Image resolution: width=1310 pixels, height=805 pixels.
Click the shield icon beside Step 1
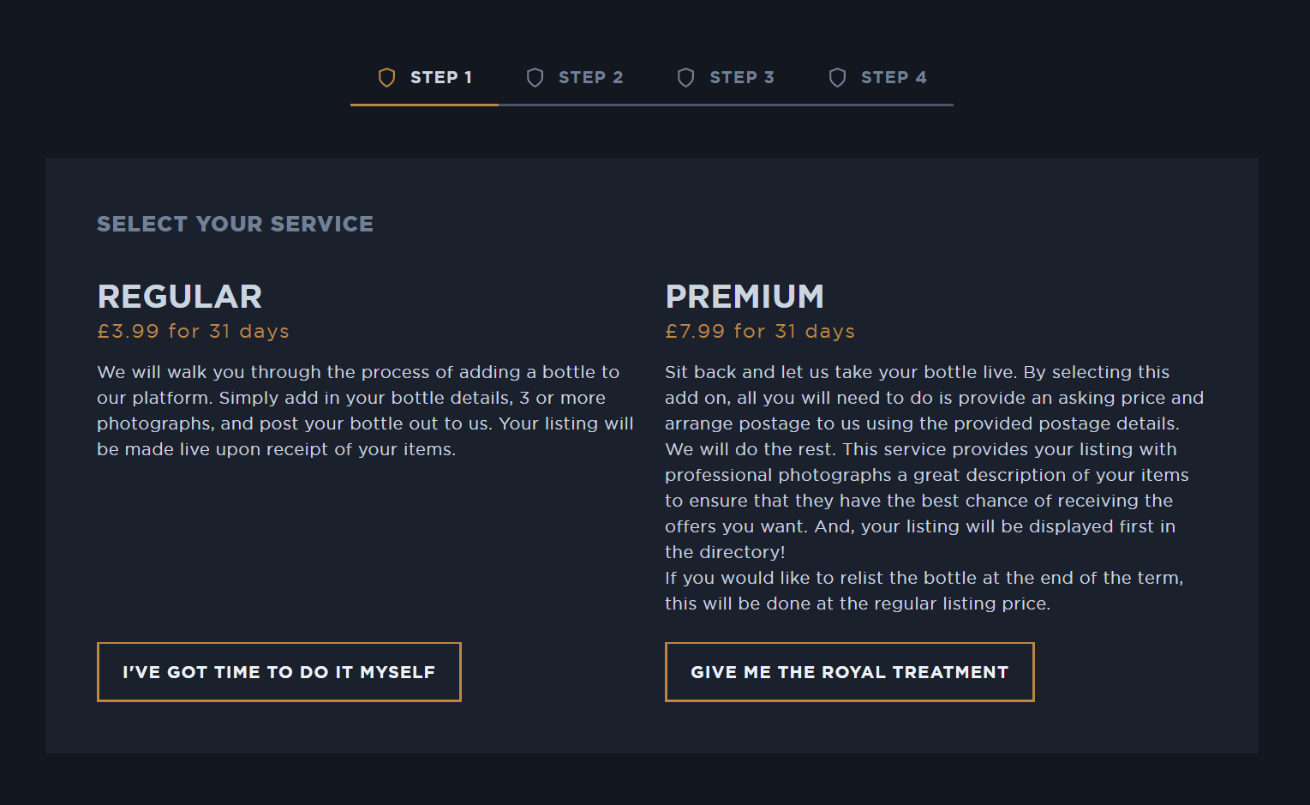point(386,78)
